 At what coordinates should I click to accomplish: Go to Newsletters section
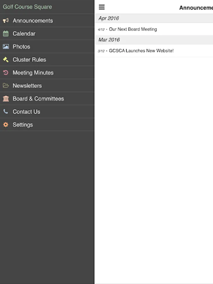(47, 86)
